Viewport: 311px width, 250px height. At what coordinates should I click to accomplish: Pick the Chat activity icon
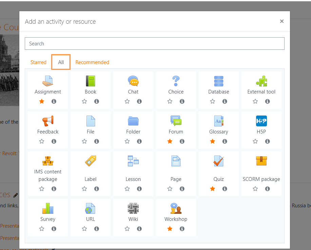point(133,81)
